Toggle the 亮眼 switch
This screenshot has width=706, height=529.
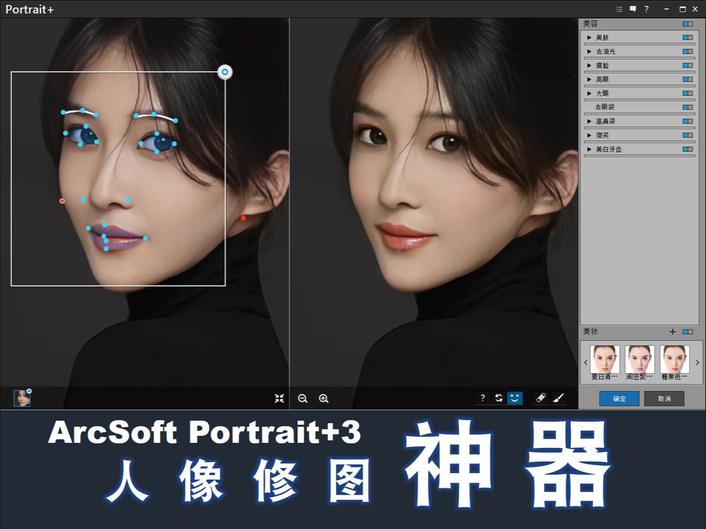pyautogui.click(x=688, y=79)
